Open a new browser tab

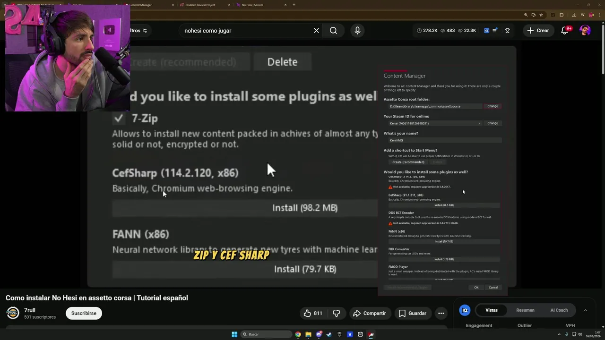click(x=294, y=5)
